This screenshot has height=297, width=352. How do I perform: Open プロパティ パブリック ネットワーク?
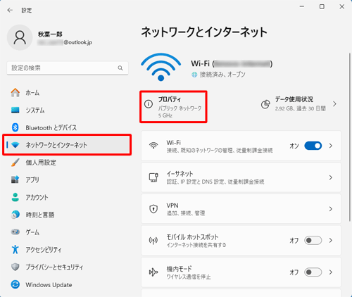coord(173,107)
